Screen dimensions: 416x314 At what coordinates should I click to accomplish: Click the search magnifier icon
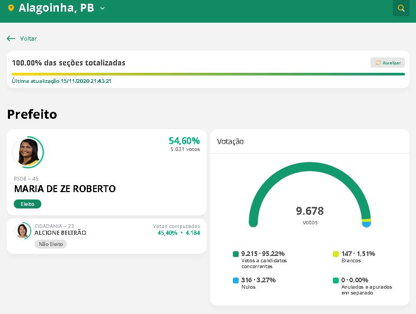401,8
